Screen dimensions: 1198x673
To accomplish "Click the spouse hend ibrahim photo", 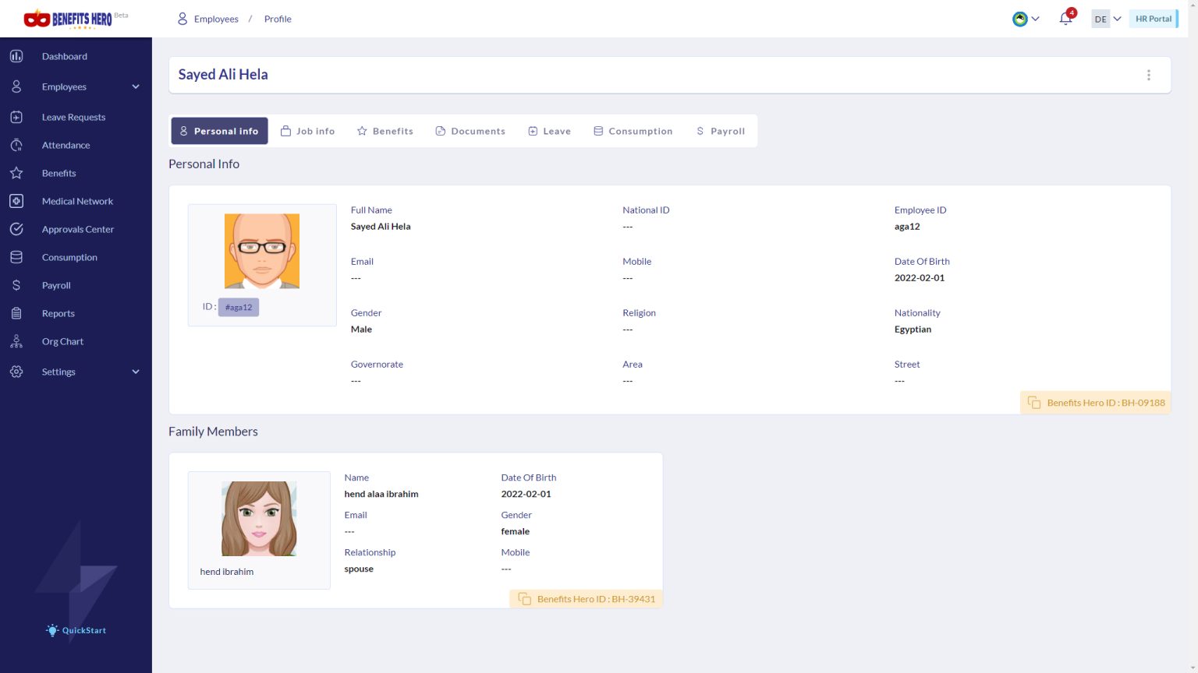I will pos(259,517).
